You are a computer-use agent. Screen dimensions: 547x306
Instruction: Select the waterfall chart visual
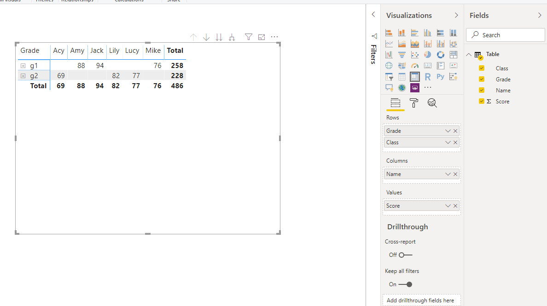point(389,55)
